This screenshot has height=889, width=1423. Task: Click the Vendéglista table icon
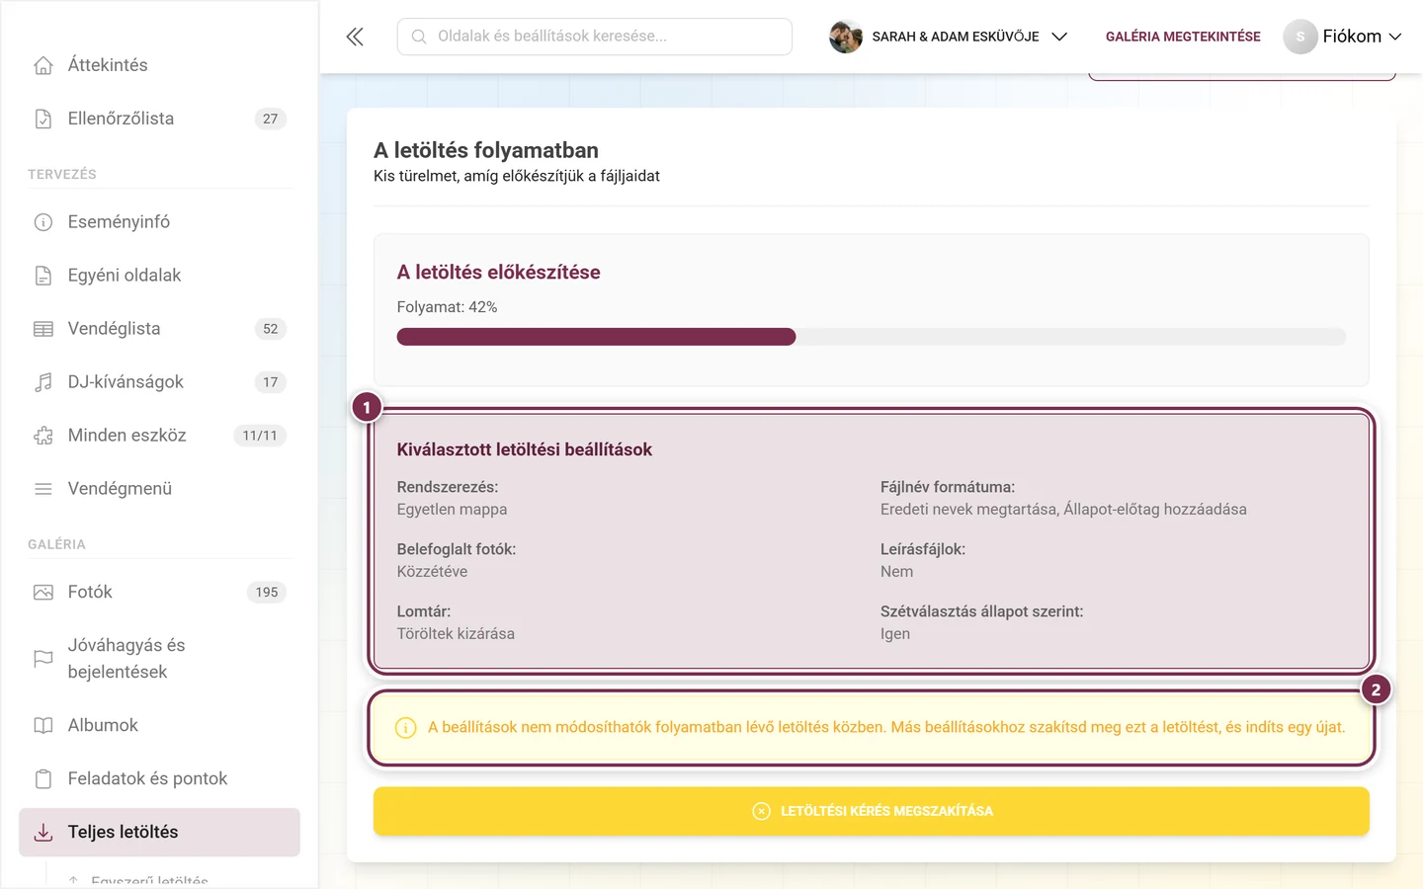pyautogui.click(x=43, y=329)
